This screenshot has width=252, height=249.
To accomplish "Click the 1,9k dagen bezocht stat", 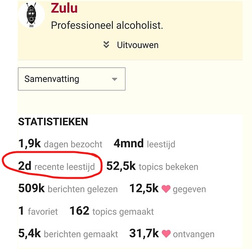I will 60,144.
